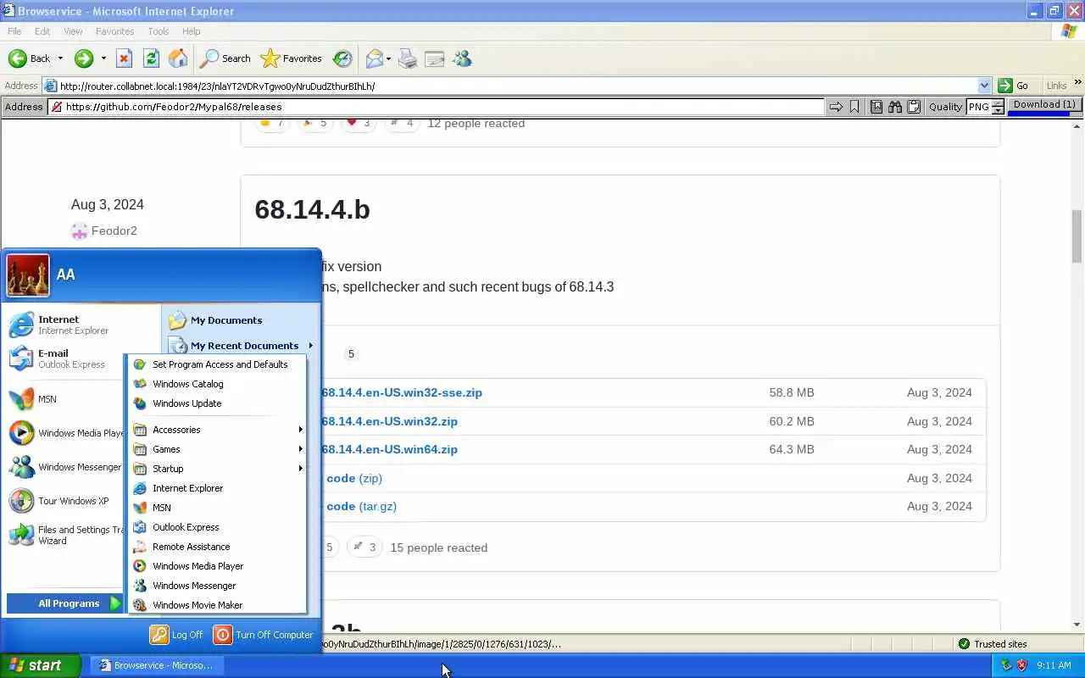Viewport: 1085px width, 678px height.
Task: Open the File menu
Action: [x=14, y=31]
